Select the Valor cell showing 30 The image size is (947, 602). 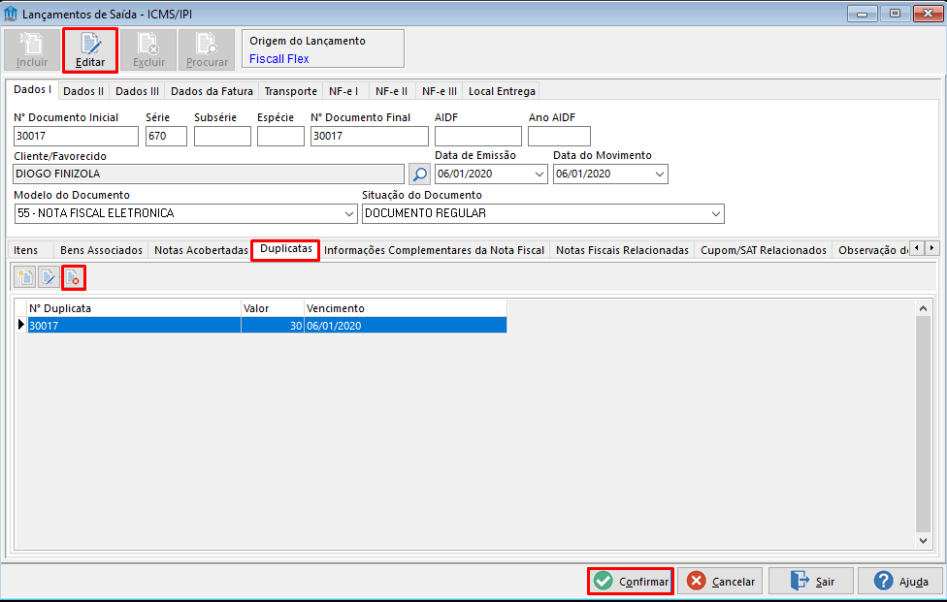coord(273,326)
